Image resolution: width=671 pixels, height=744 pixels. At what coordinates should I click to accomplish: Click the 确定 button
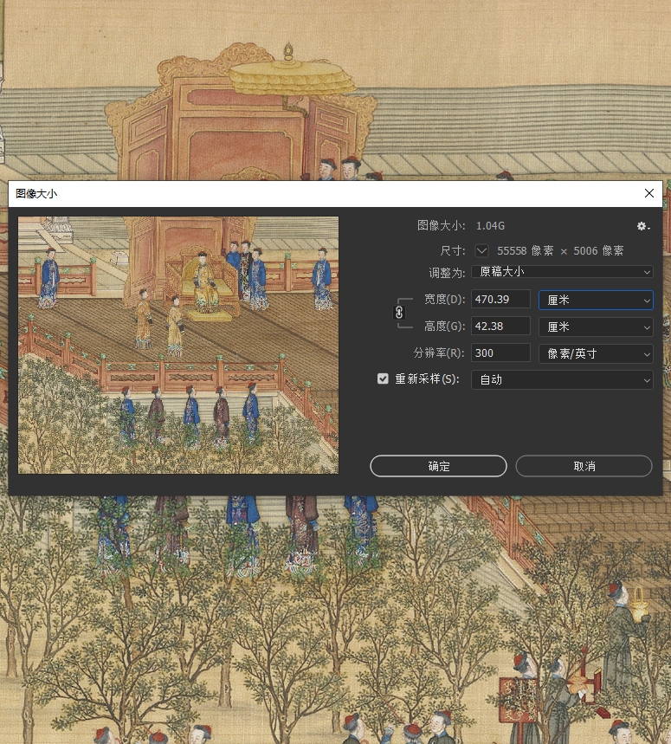[438, 466]
